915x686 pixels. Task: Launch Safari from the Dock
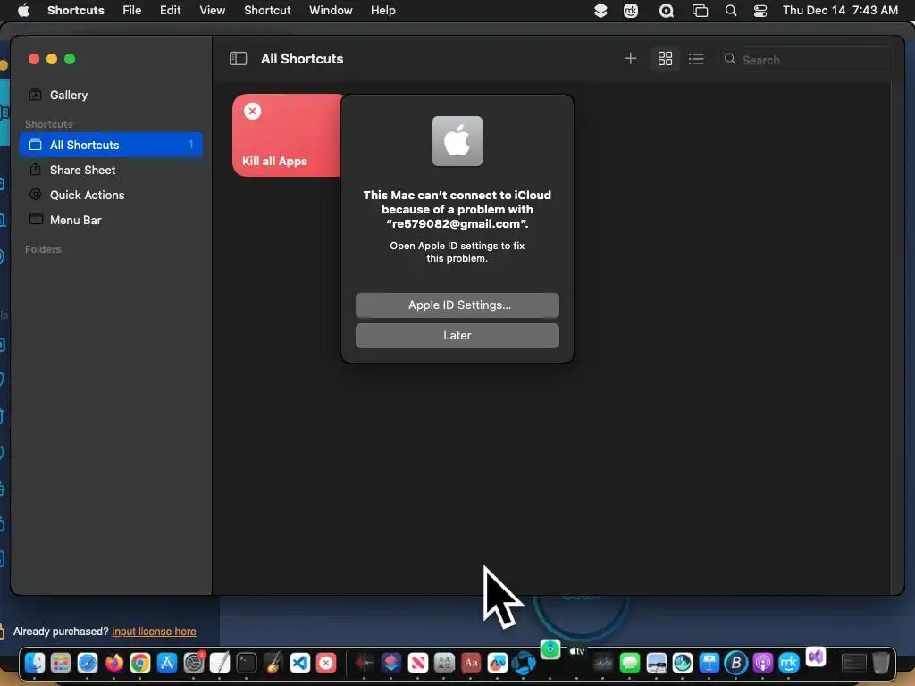(88, 663)
